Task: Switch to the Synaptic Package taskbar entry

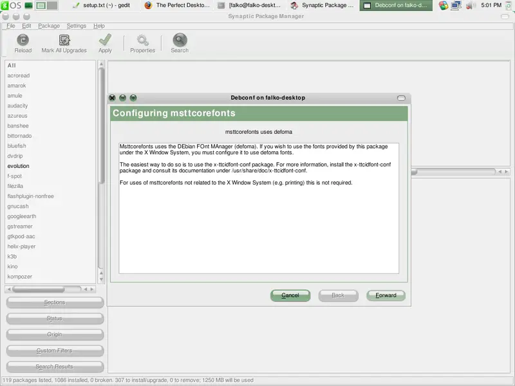Action: coord(323,5)
